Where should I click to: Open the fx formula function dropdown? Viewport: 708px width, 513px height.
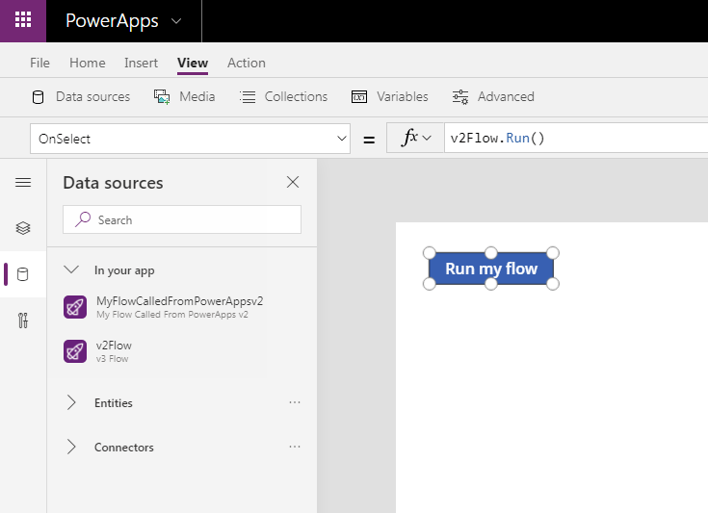coord(415,138)
